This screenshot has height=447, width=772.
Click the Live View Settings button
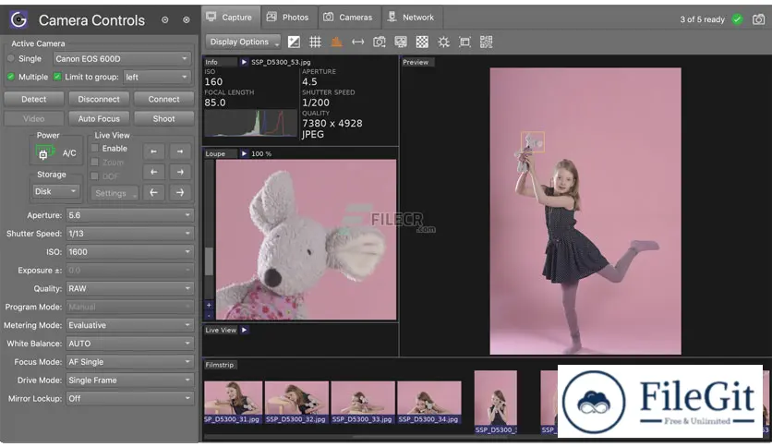click(x=115, y=193)
